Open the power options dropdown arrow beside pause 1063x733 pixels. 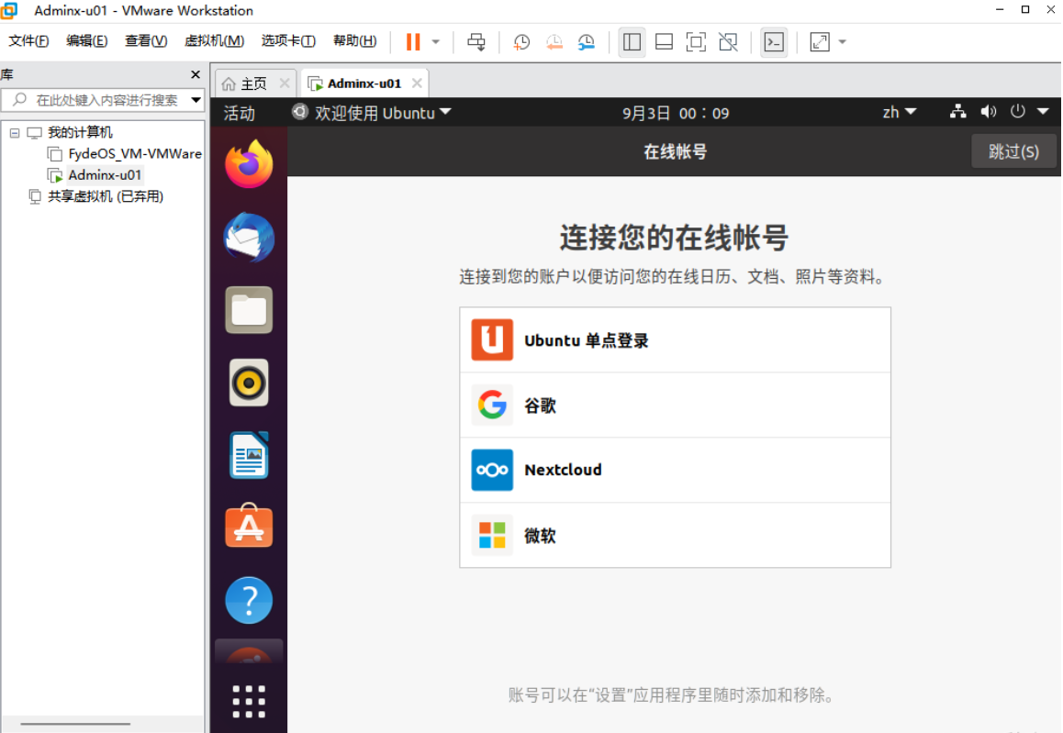point(436,42)
